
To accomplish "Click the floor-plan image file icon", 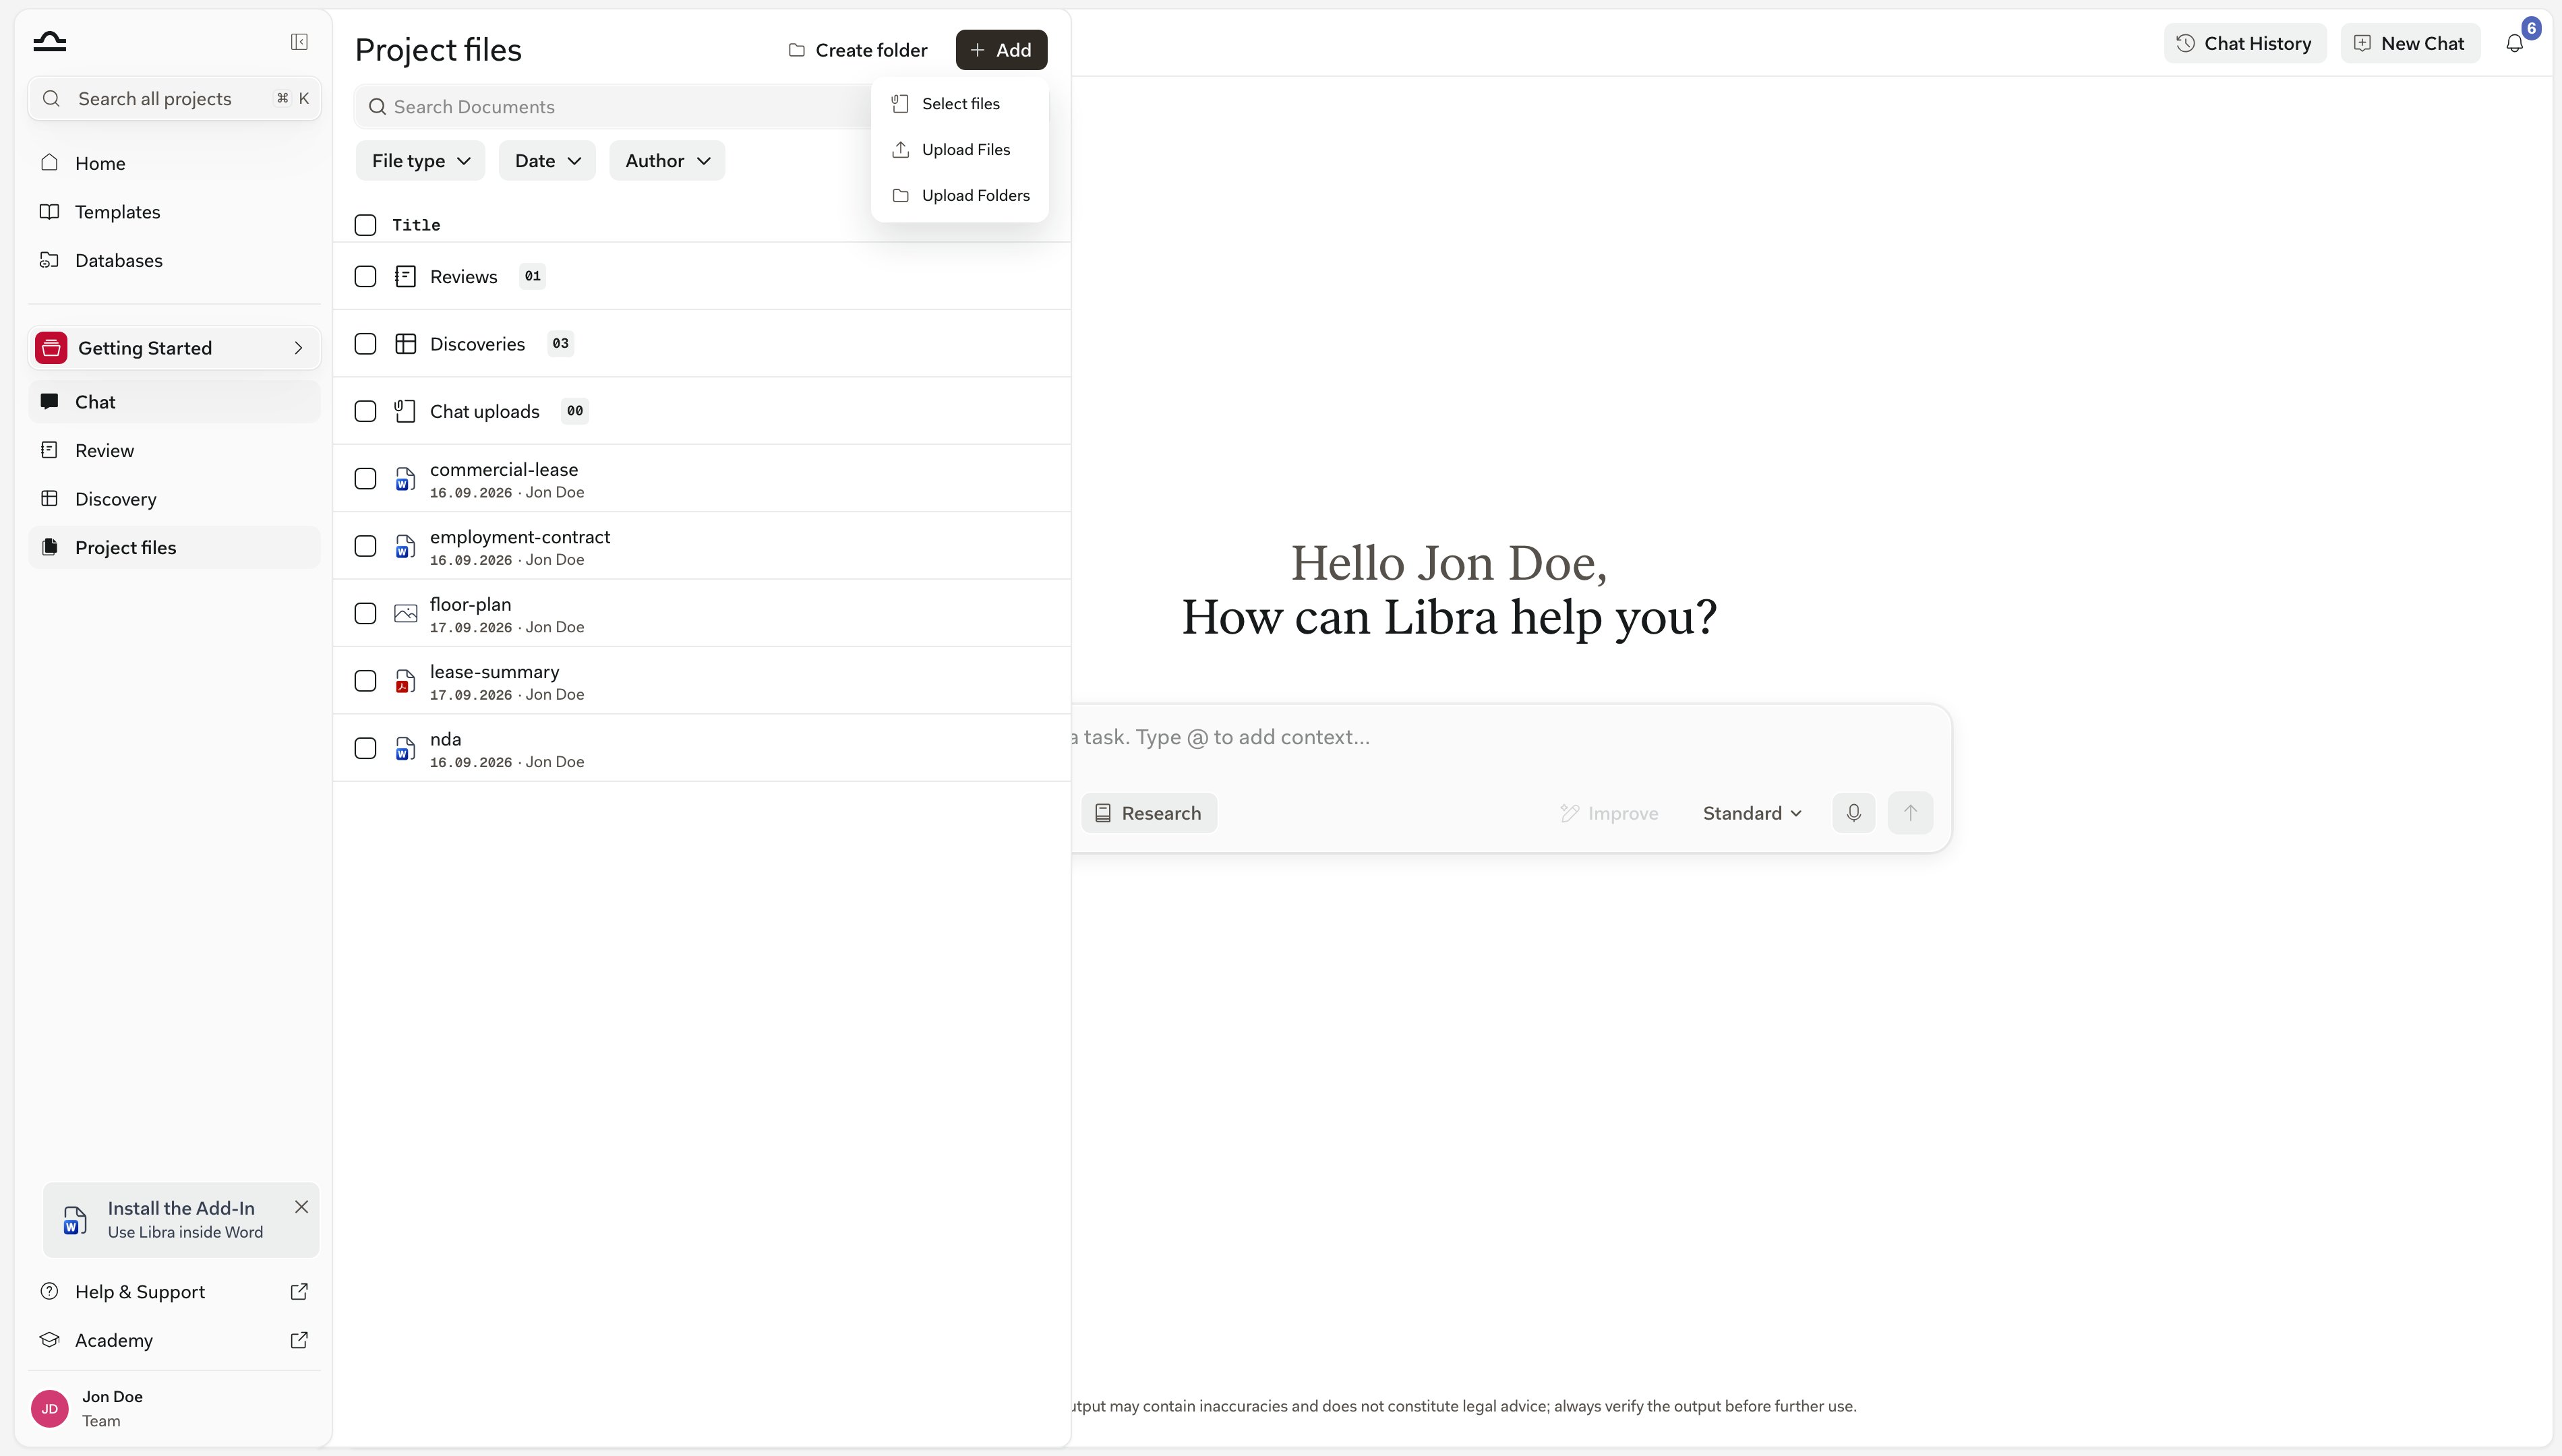I will (405, 613).
